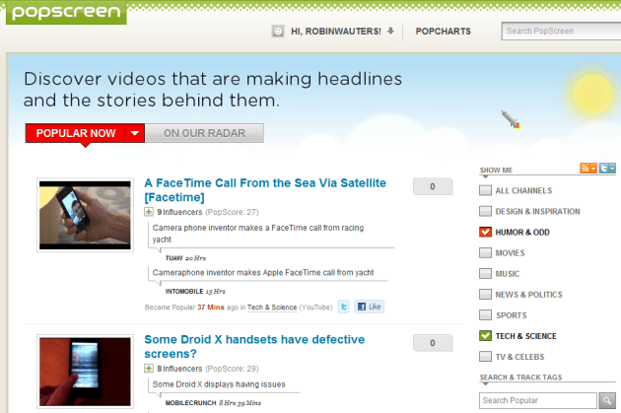Screen dimensions: 621x413
Task: Click the smiley avatar icon beside the username
Action: click(278, 31)
